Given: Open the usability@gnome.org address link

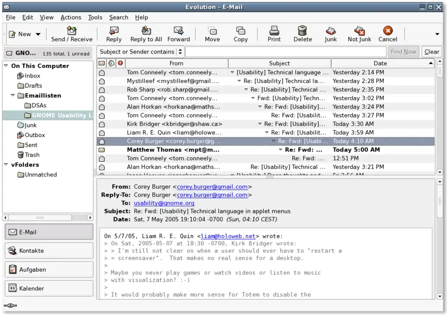Looking at the screenshot, I should [164, 203].
